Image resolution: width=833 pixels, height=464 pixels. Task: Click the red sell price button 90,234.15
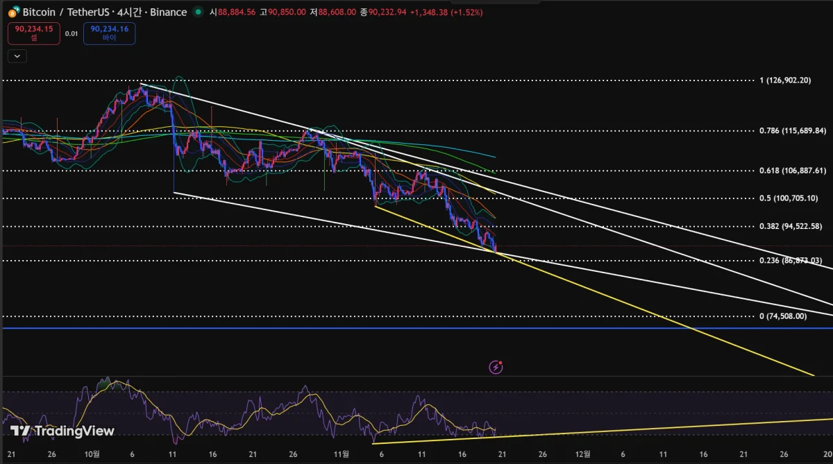[x=34, y=33]
